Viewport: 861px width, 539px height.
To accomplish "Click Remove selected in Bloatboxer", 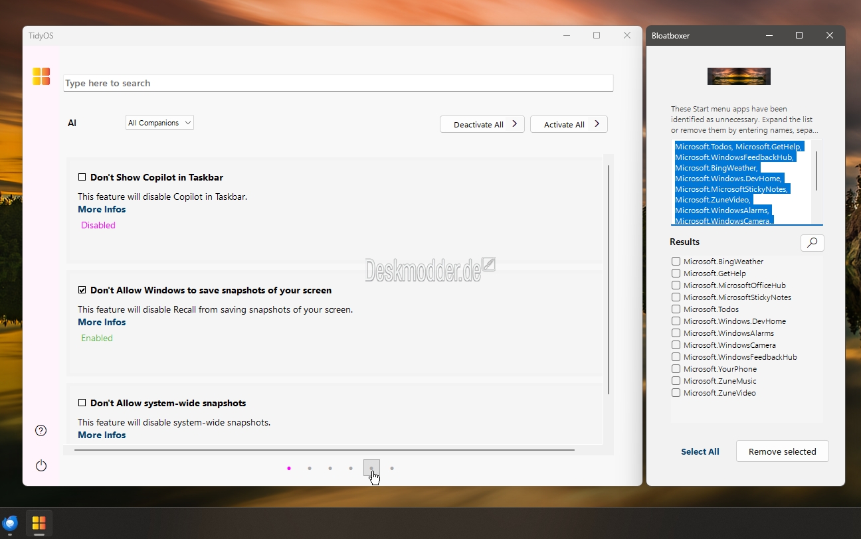I will pyautogui.click(x=782, y=451).
